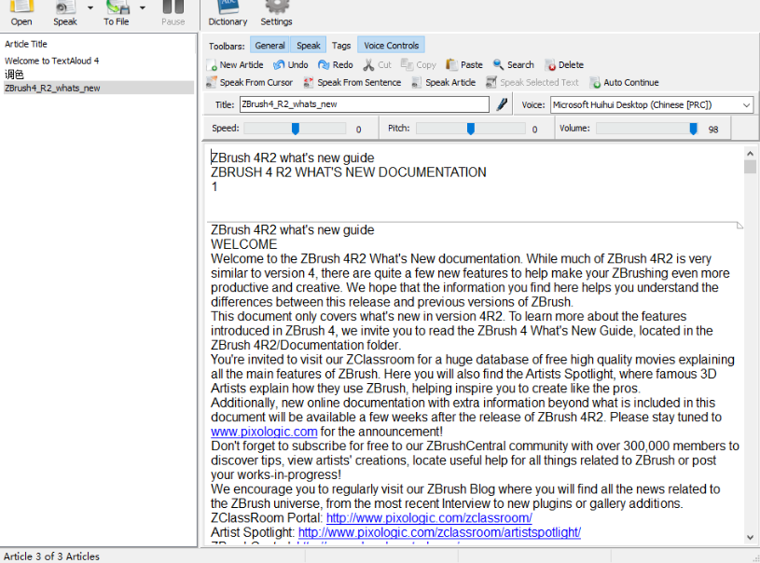Image resolution: width=760 pixels, height=563 pixels.
Task: Click the text pane's scroll up arrow
Action: click(751, 153)
